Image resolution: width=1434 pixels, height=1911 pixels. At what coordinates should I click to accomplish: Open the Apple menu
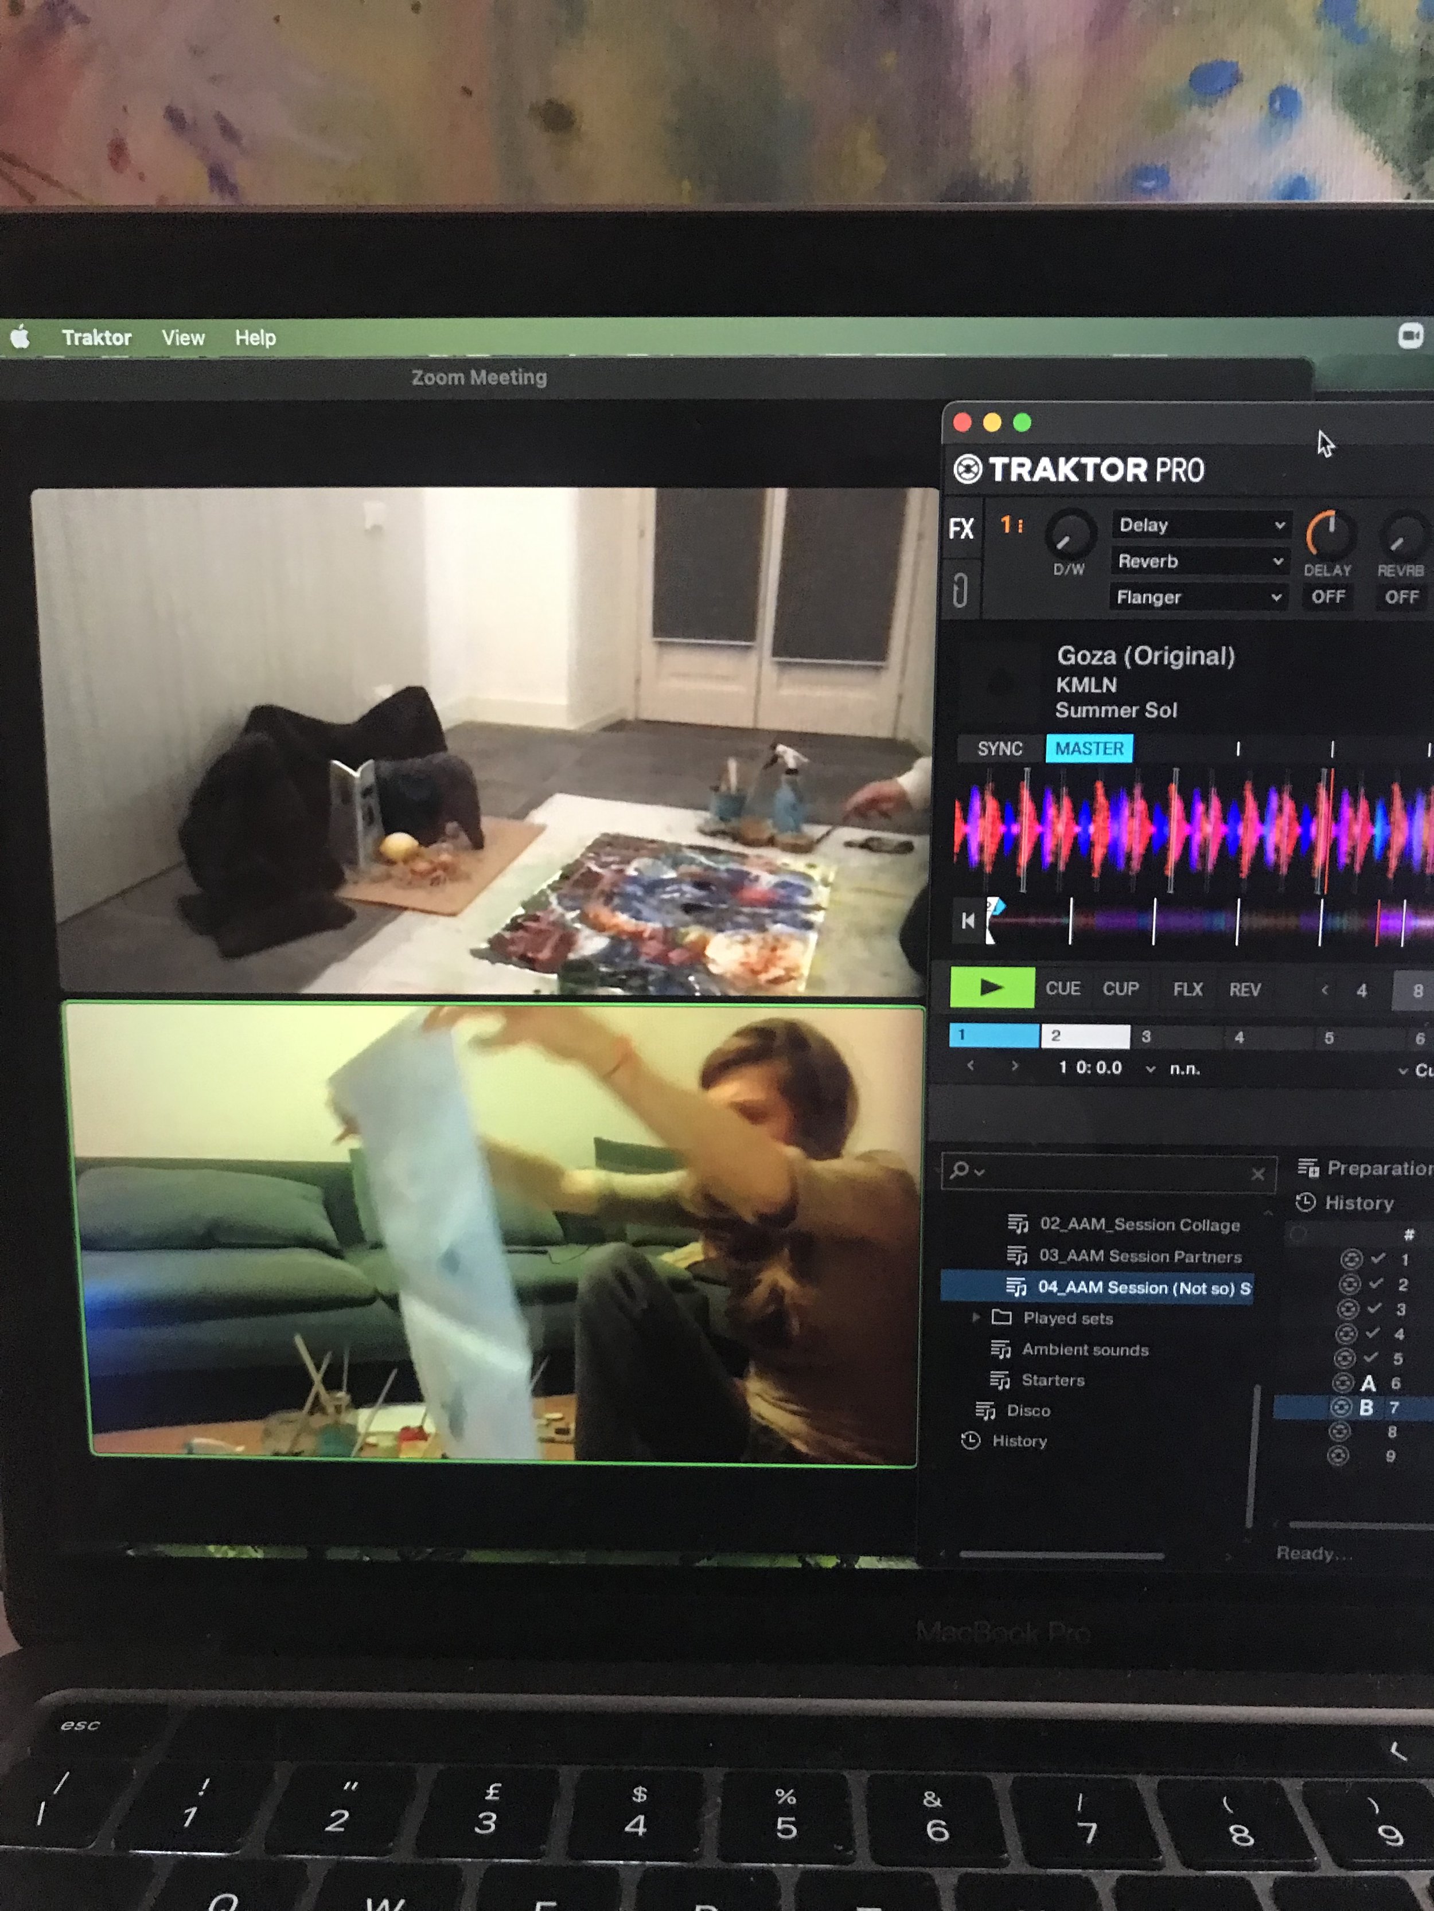coord(21,337)
